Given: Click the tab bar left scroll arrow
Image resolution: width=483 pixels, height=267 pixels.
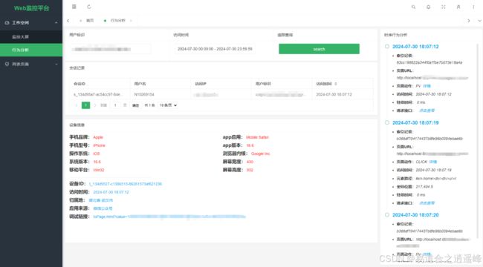Looking at the screenshot, I should (x=68, y=21).
